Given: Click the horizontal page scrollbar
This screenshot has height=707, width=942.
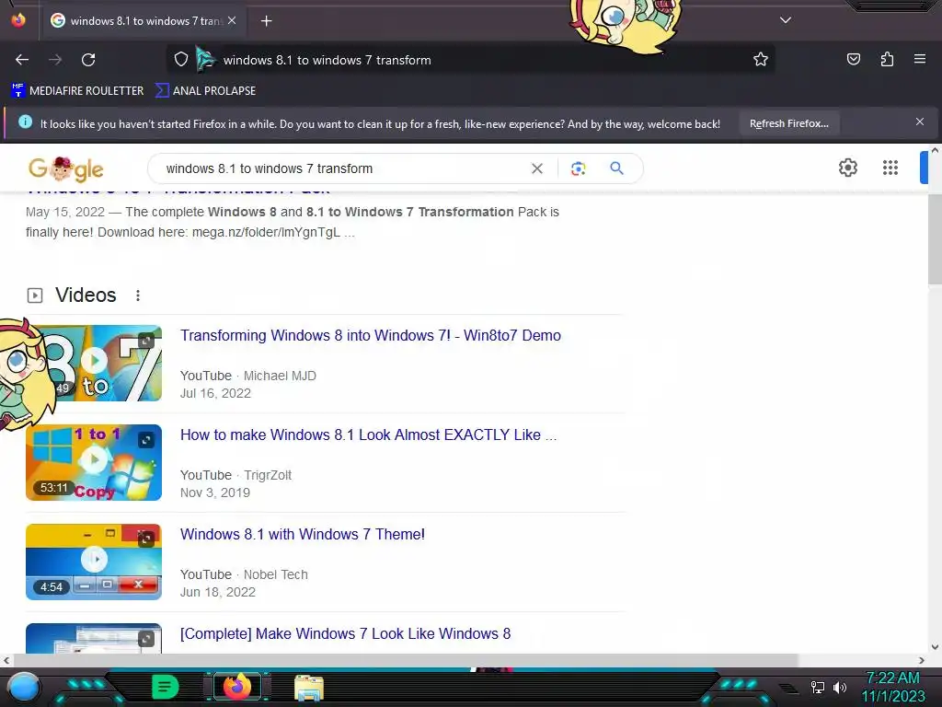Looking at the screenshot, I should coord(405,660).
